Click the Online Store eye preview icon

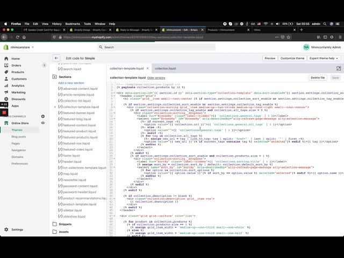43,123
